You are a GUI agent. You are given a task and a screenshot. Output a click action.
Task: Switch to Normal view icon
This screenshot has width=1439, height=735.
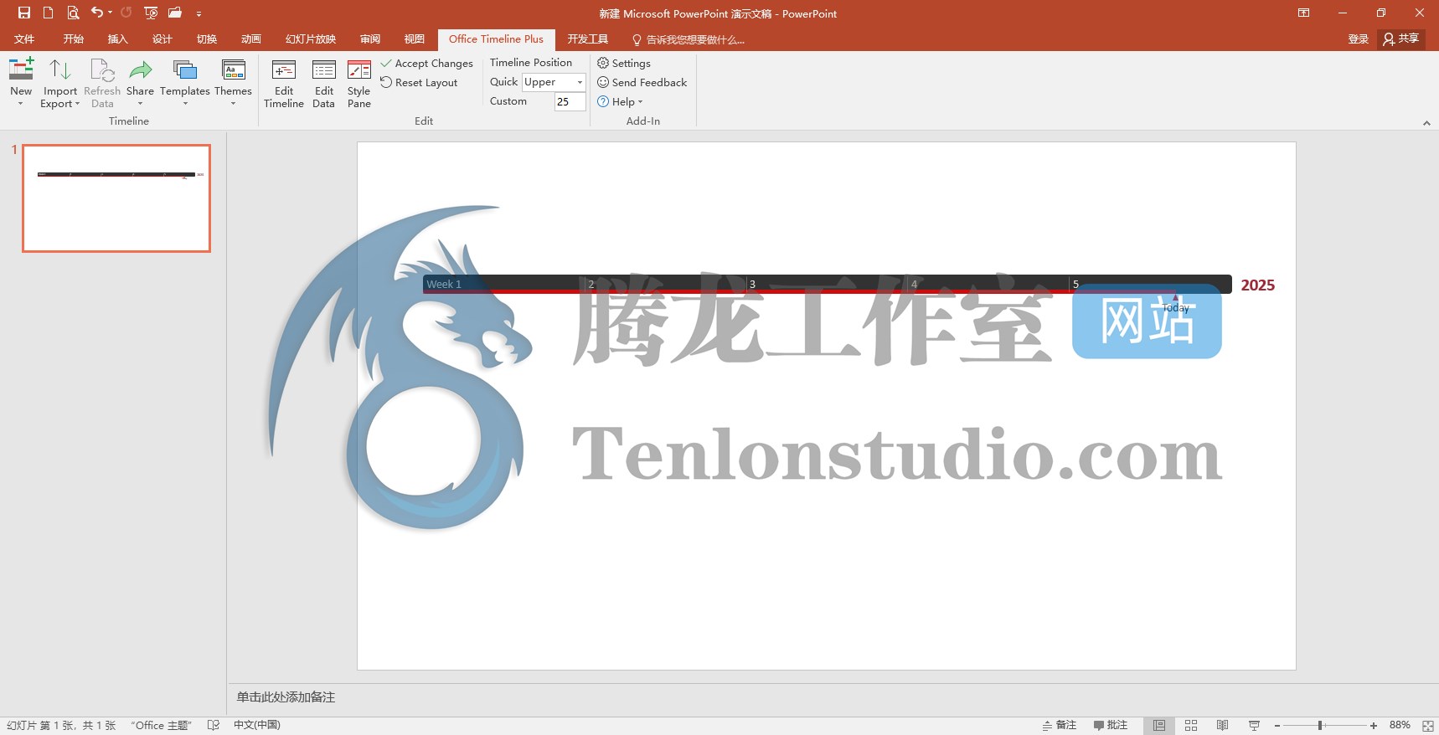(1159, 725)
